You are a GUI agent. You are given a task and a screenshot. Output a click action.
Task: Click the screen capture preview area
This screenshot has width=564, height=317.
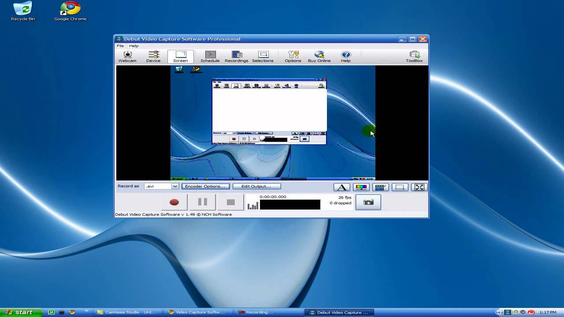coord(272,123)
